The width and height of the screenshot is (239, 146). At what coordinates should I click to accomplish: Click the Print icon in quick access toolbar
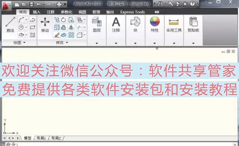click(x=59, y=4)
